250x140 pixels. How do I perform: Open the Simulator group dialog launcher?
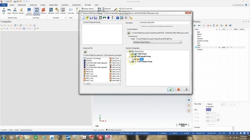tap(66, 18)
